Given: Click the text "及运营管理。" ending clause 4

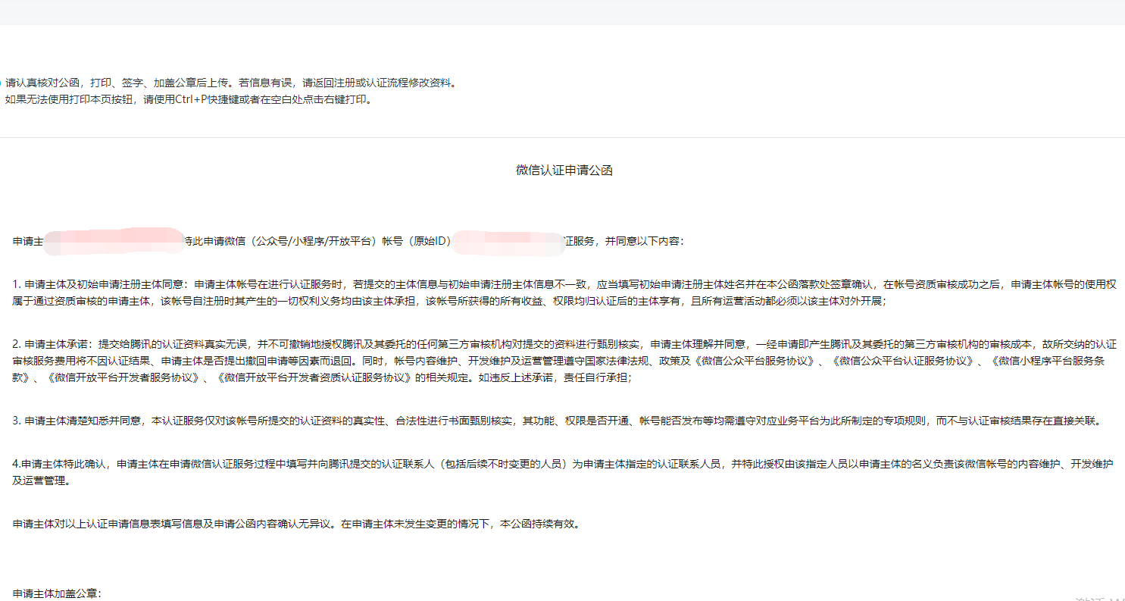Looking at the screenshot, I should [x=42, y=480].
